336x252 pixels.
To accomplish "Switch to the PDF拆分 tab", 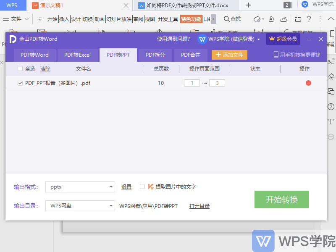I will coord(155,55).
